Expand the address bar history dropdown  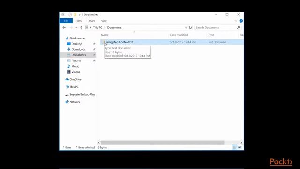[x=186, y=28]
